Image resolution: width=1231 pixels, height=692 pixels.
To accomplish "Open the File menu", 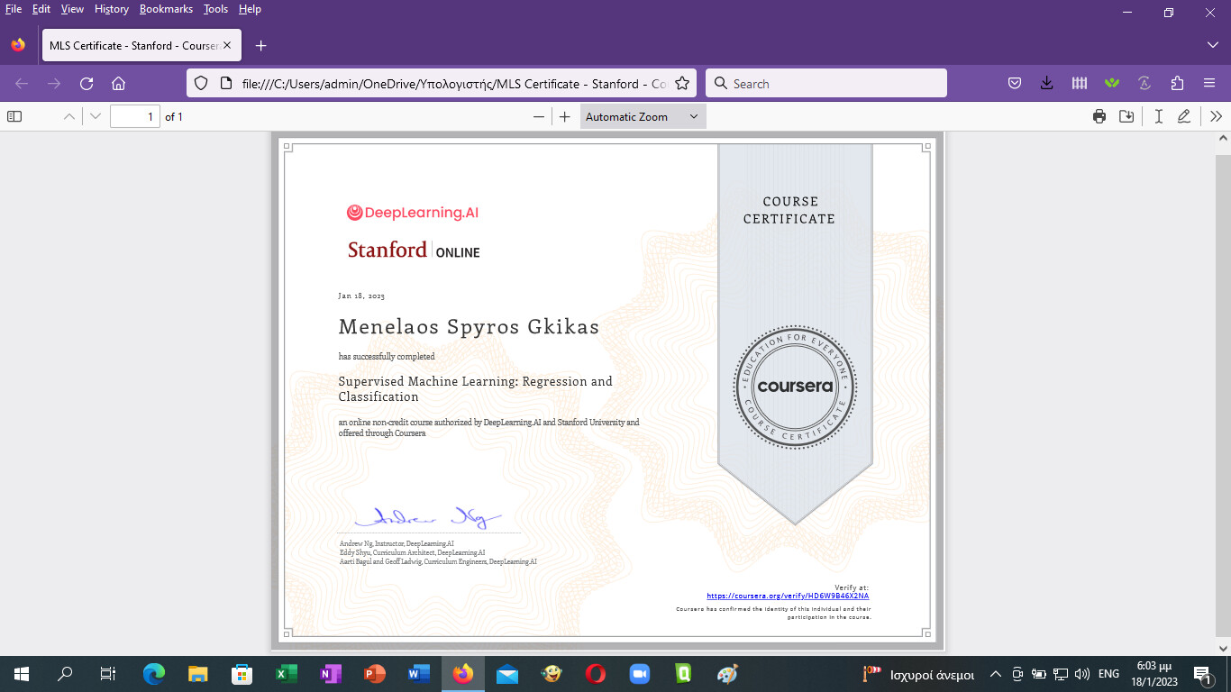I will [14, 9].
